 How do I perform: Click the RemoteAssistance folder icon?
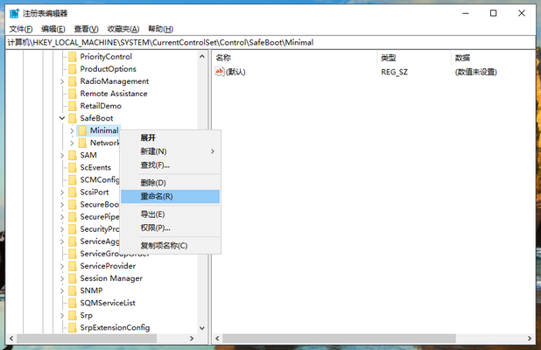coord(72,94)
